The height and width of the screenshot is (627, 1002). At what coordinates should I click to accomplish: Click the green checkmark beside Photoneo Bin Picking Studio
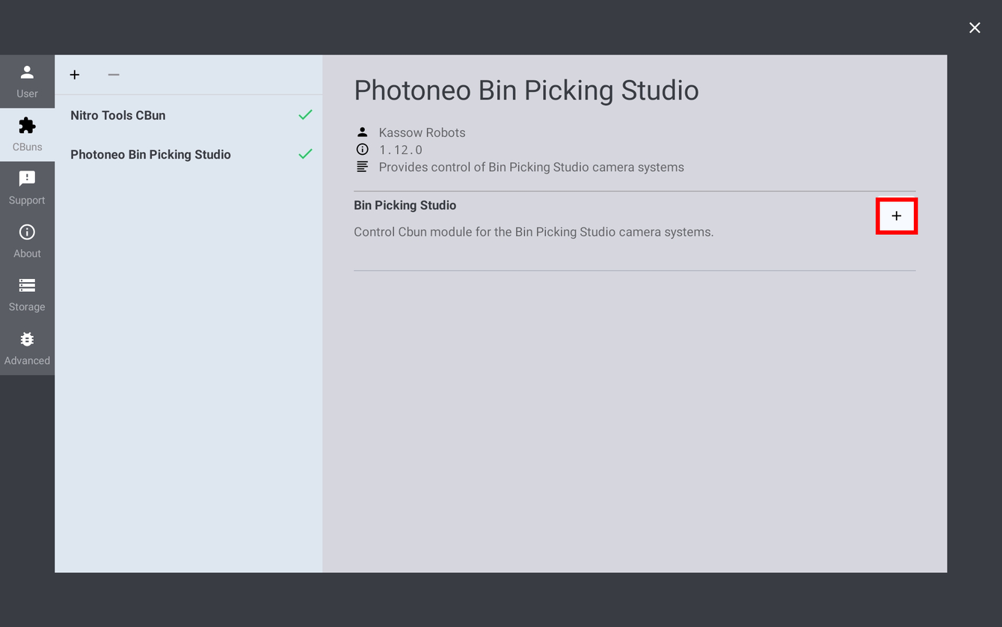[x=305, y=154]
